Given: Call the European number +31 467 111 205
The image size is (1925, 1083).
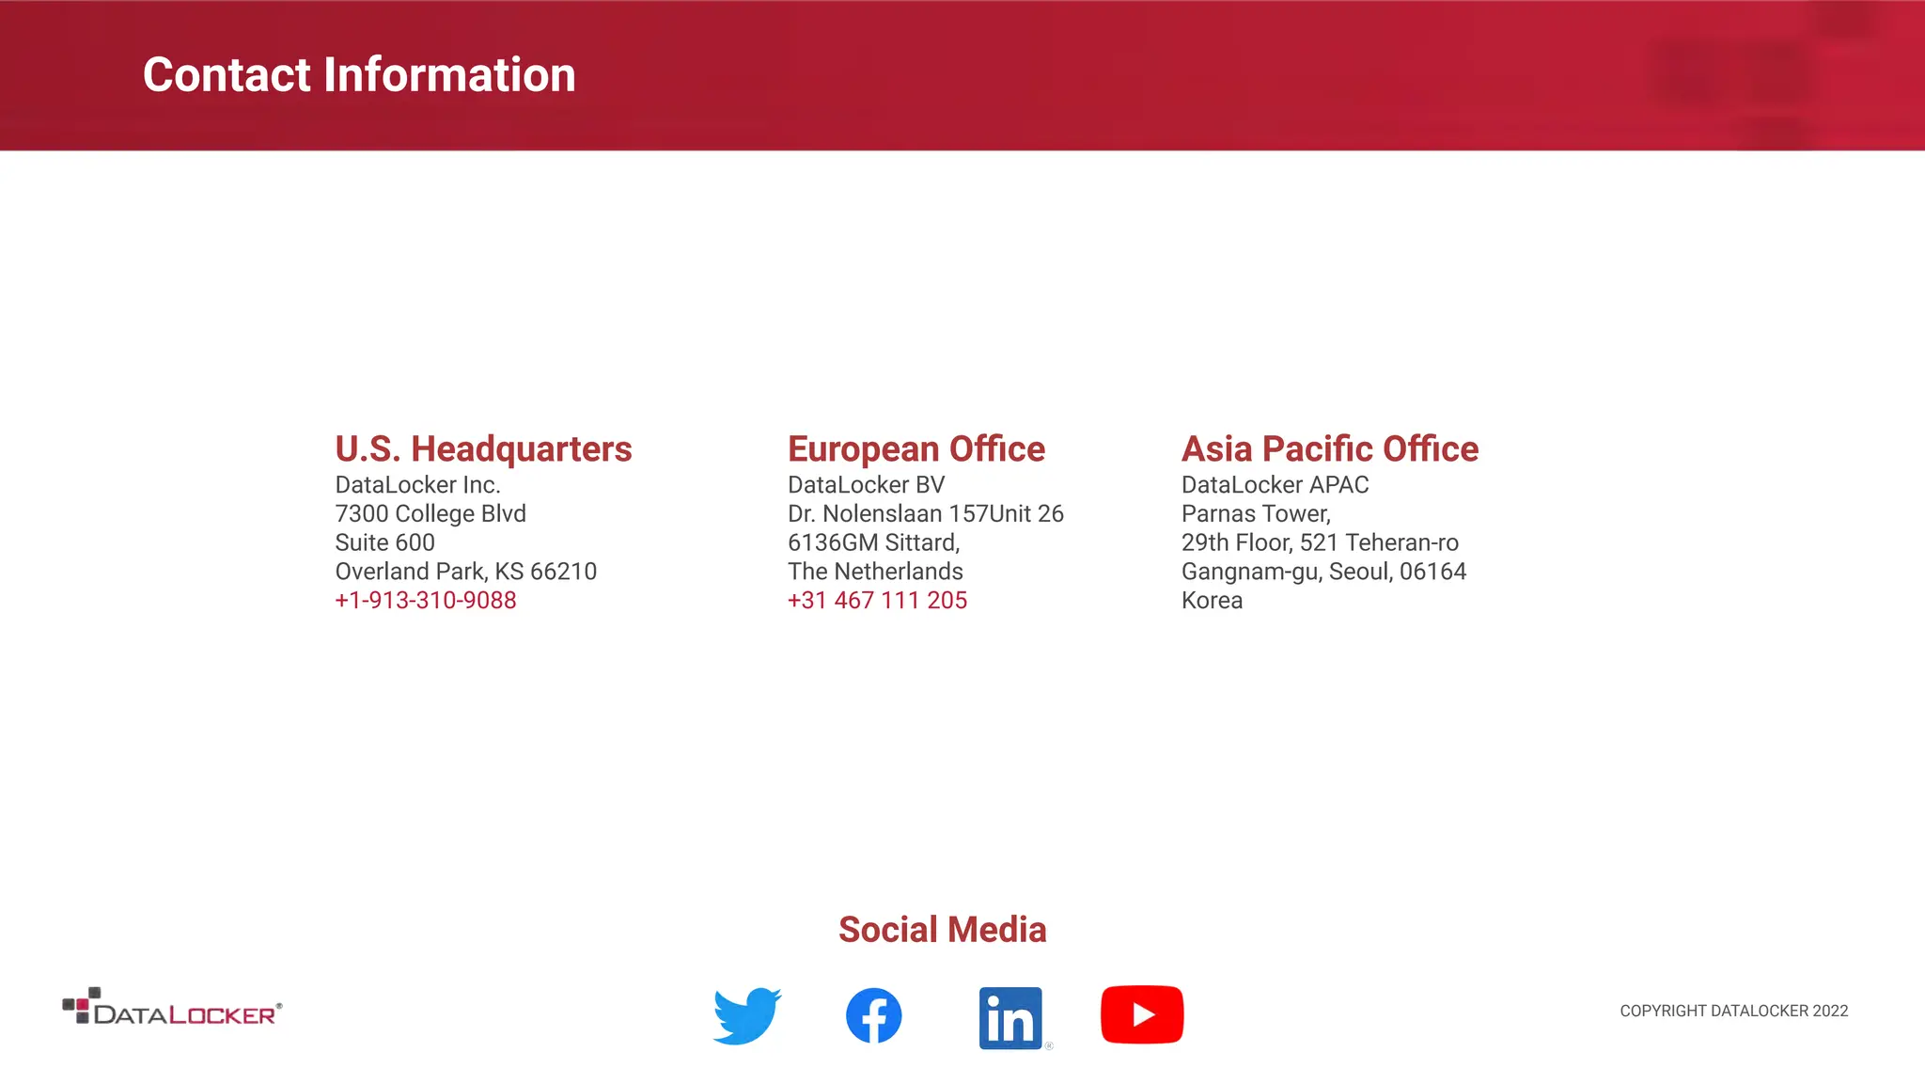Looking at the screenshot, I should tap(877, 600).
